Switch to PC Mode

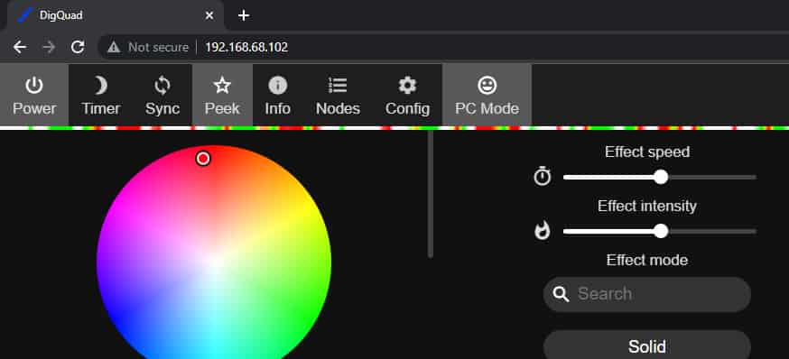click(487, 95)
